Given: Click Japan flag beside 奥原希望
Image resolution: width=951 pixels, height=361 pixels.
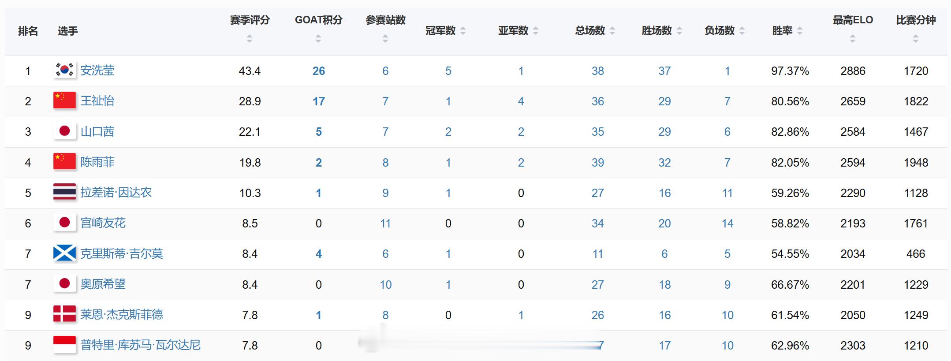Looking at the screenshot, I should [x=64, y=284].
